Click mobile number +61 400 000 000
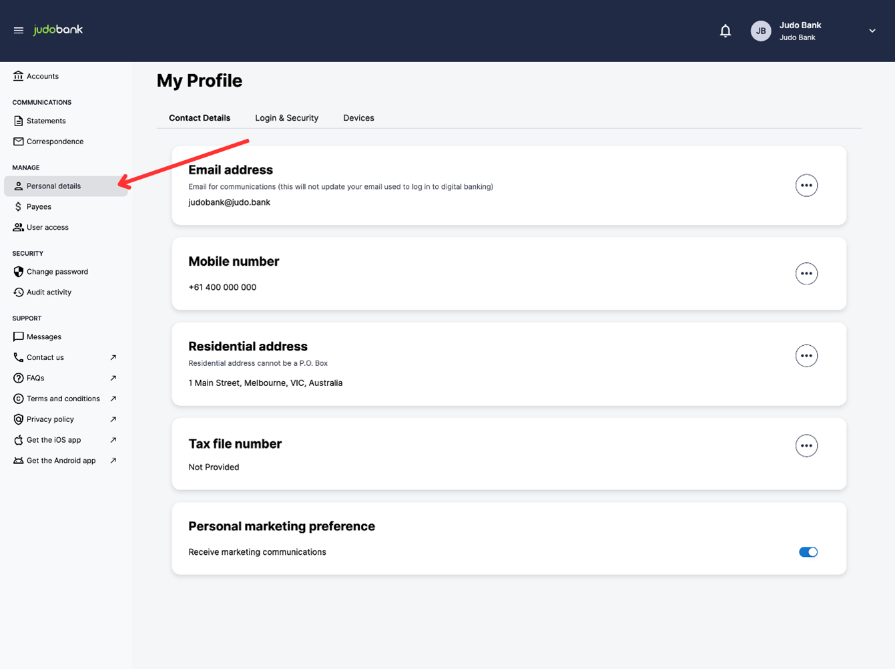The image size is (895, 669). 222,287
